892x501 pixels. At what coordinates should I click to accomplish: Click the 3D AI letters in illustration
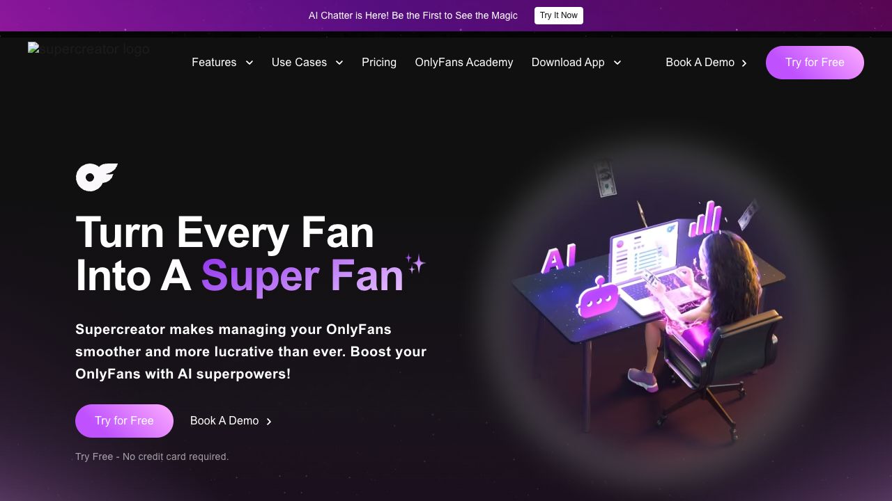[x=558, y=259]
